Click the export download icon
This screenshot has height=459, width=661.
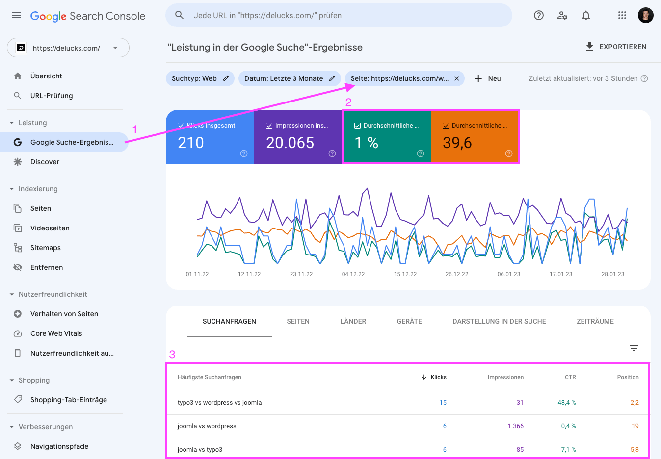coord(589,47)
